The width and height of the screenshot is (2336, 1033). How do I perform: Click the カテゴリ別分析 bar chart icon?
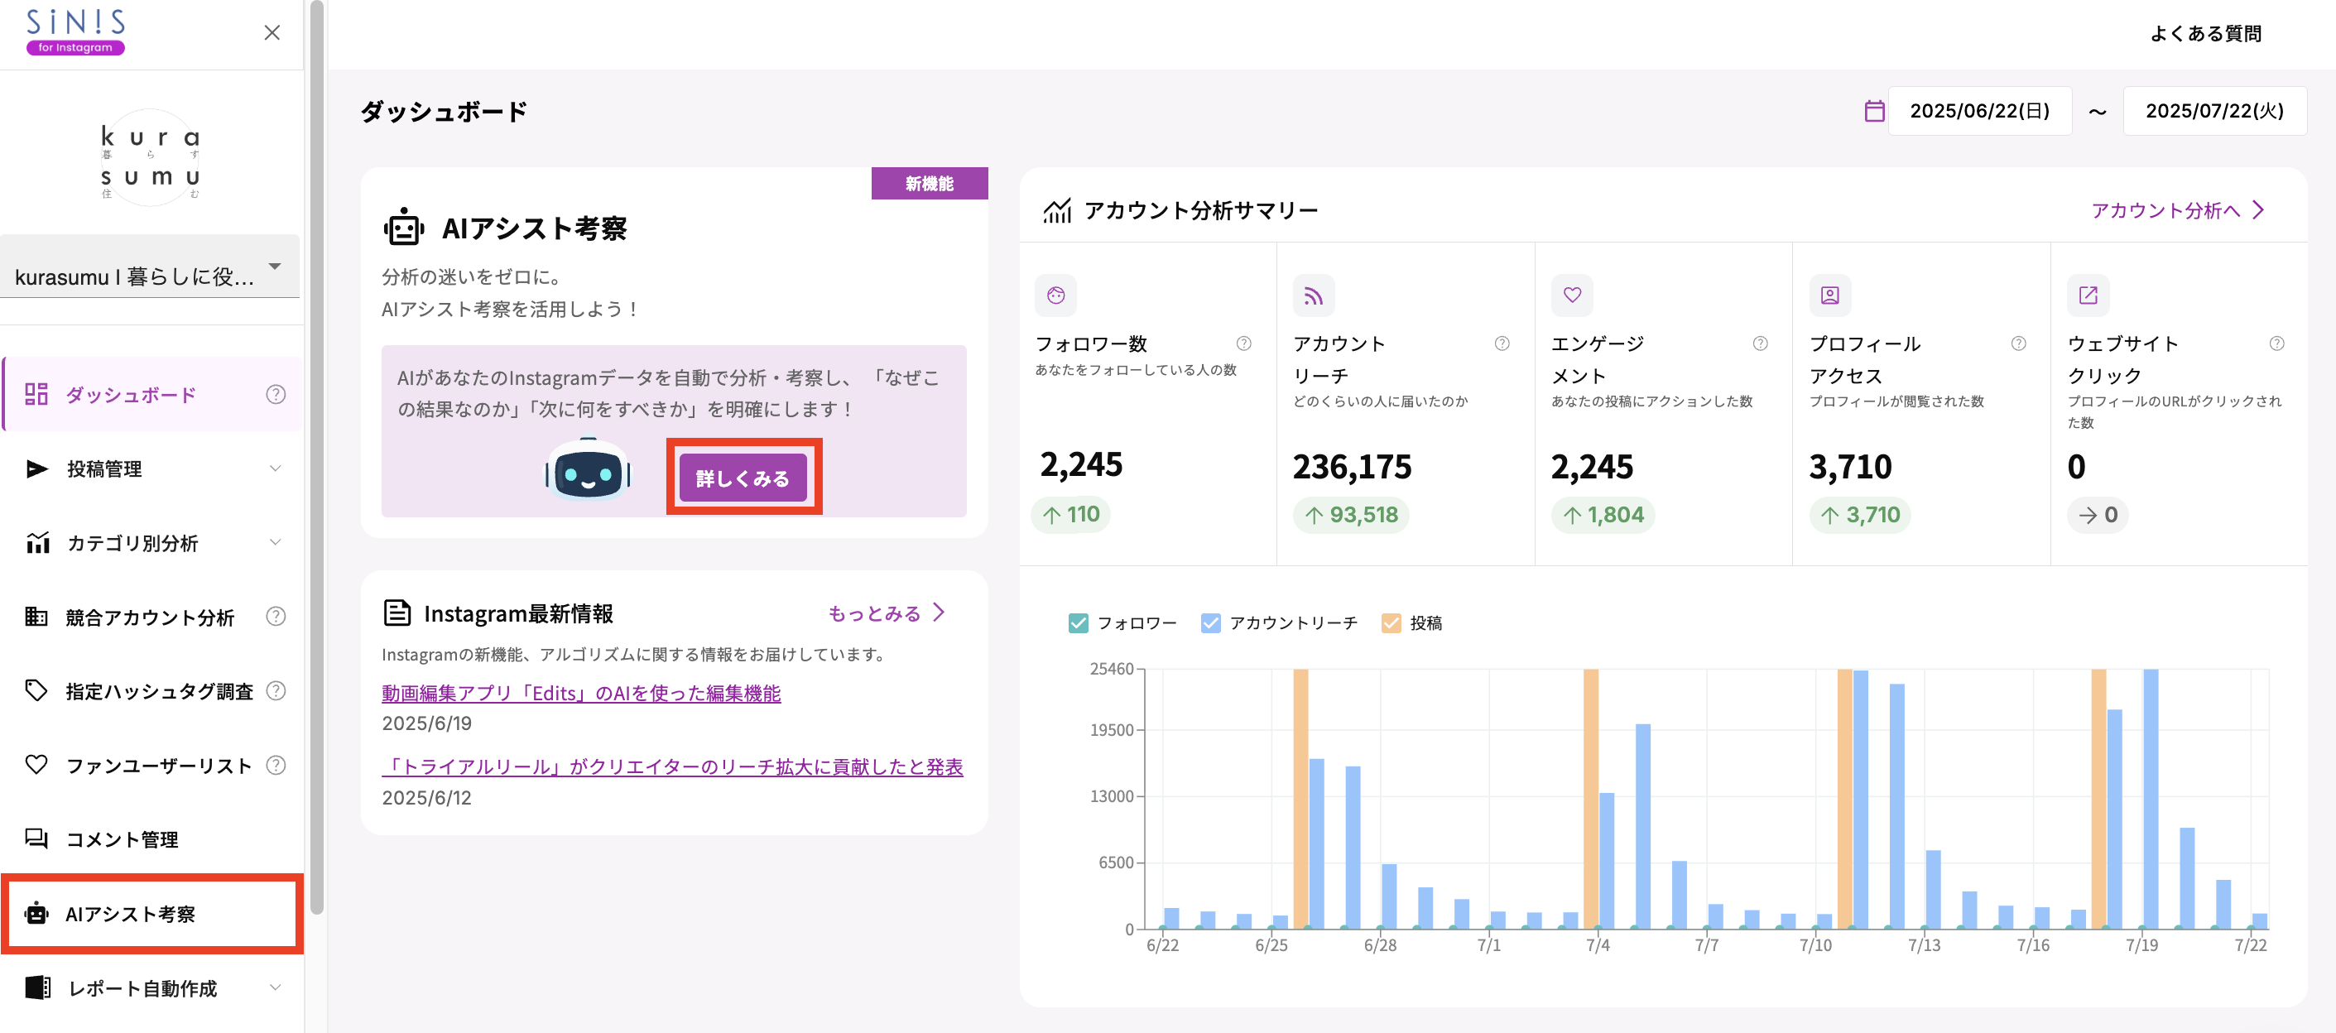pos(36,542)
